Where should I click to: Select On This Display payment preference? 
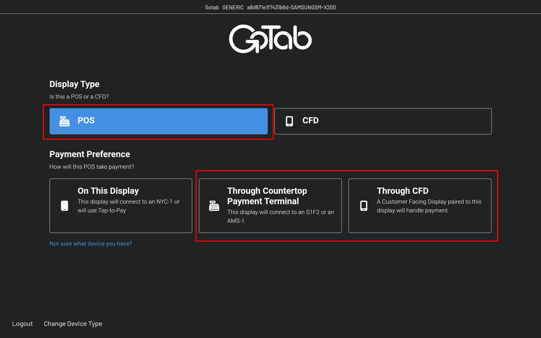(121, 206)
